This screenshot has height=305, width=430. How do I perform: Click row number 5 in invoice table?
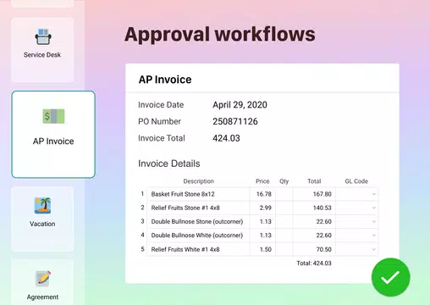pos(142,249)
